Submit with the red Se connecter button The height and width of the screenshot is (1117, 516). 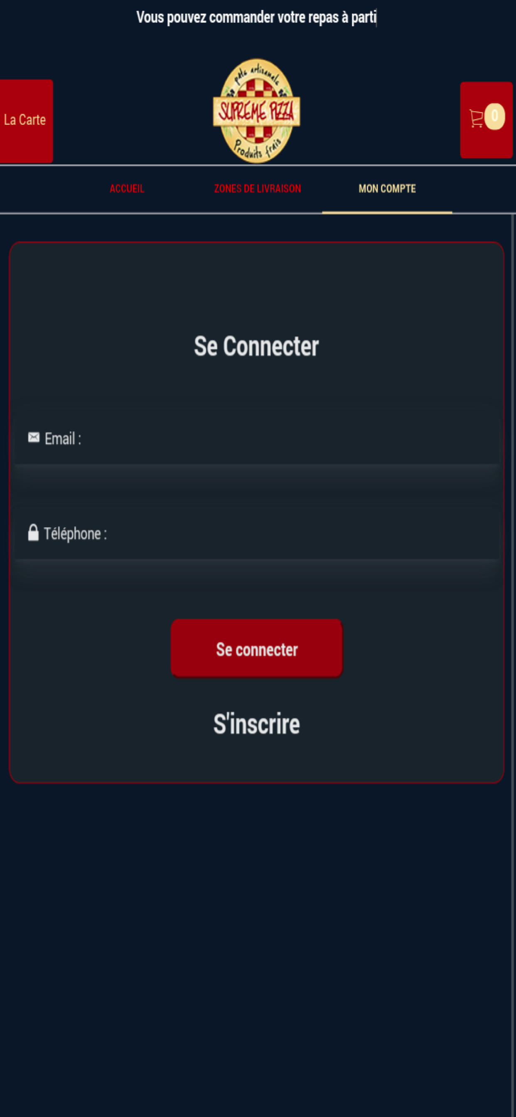257,648
